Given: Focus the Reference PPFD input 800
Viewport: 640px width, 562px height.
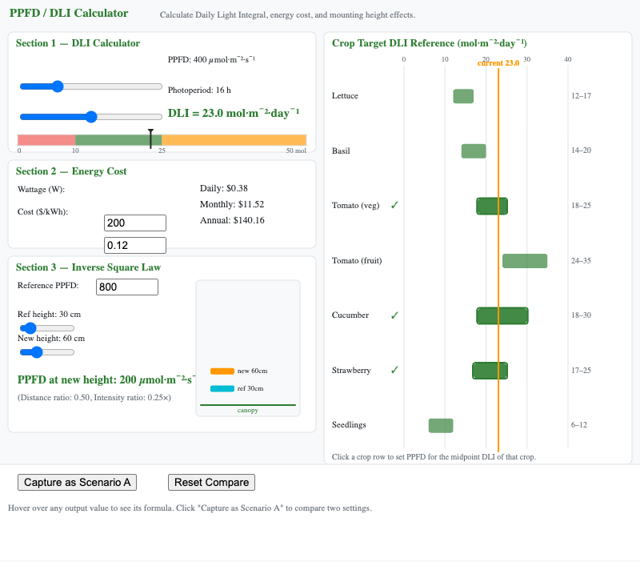Looking at the screenshot, I should (x=127, y=287).
